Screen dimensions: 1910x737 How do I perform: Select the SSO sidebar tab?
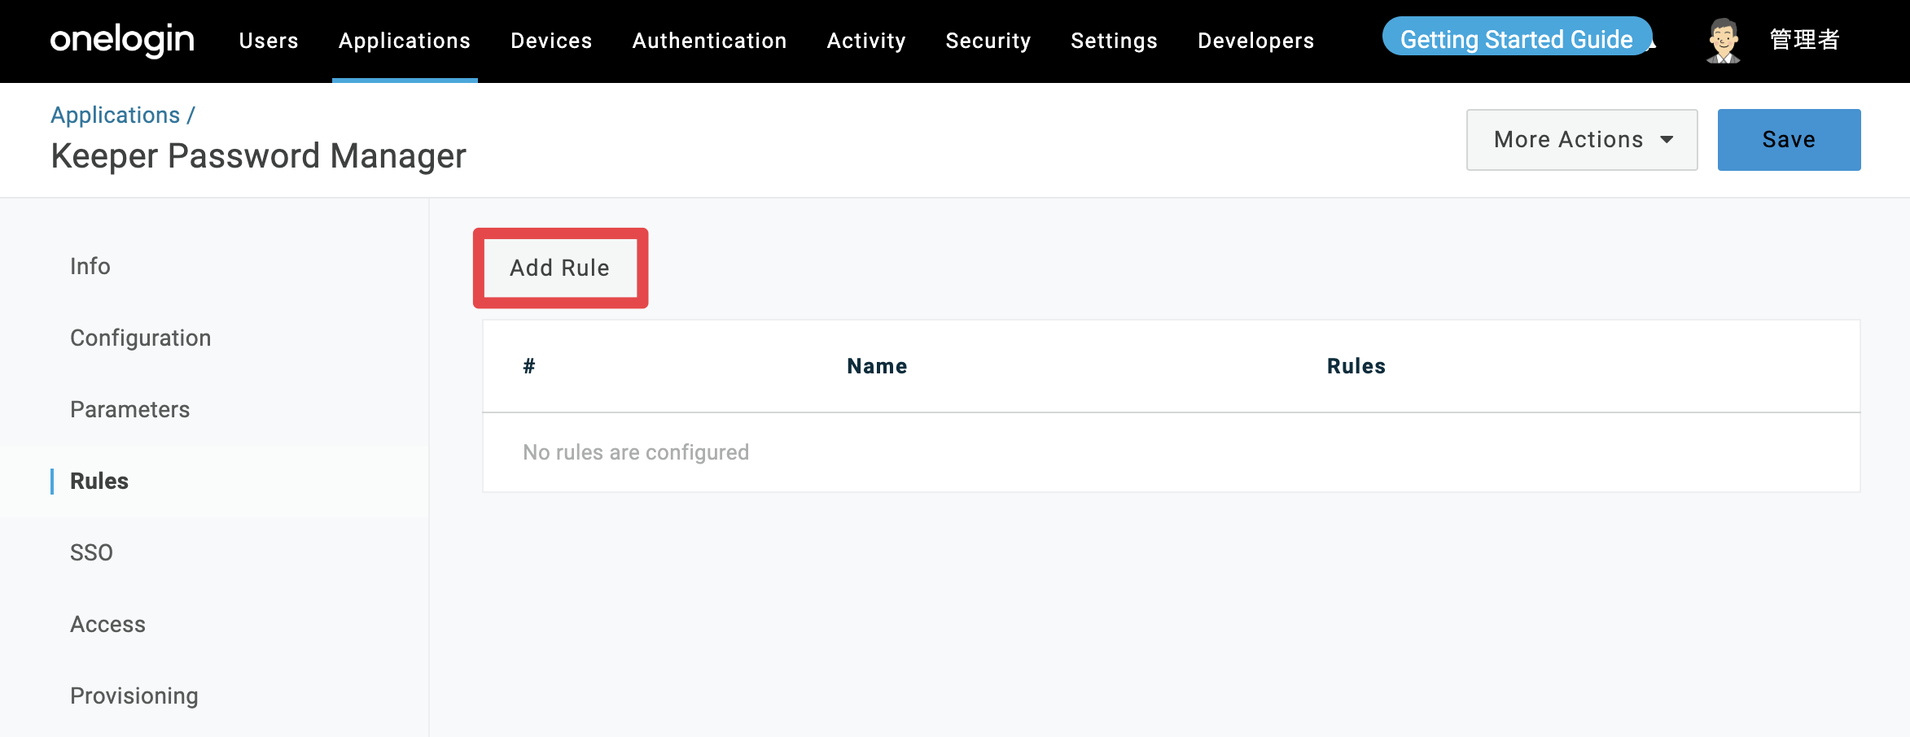click(x=92, y=552)
